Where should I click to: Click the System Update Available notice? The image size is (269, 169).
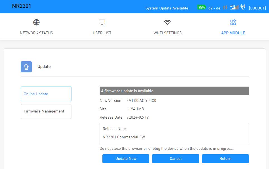tap(167, 8)
